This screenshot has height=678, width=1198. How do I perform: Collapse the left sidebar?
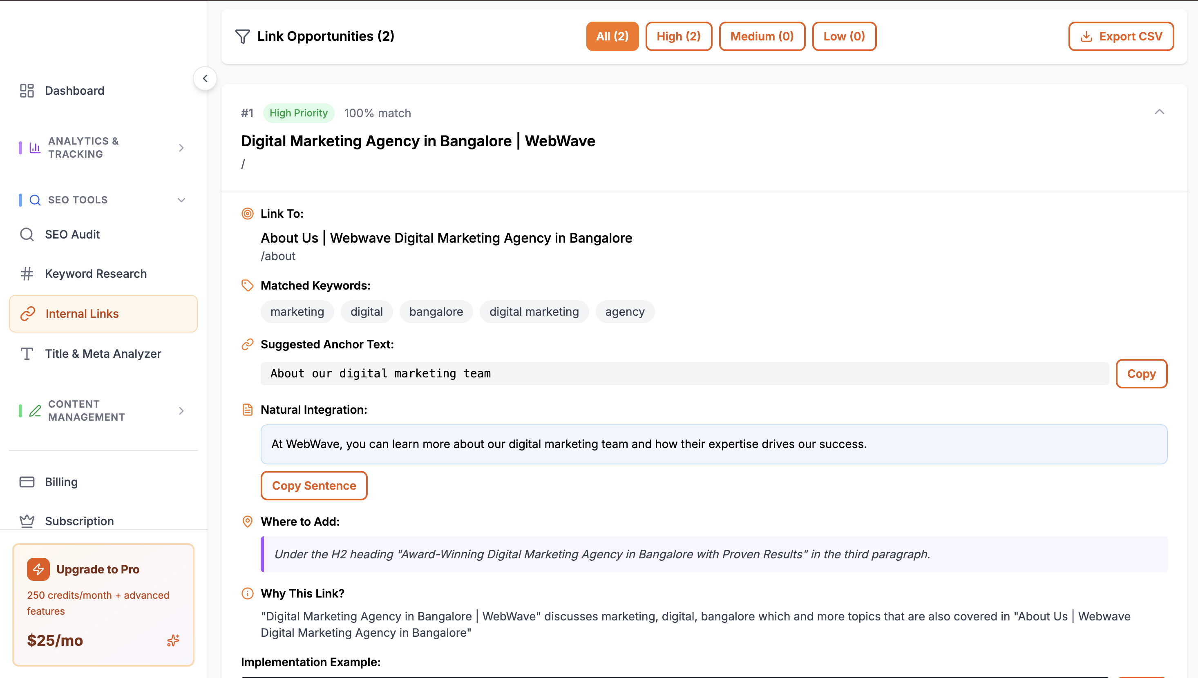(205, 78)
